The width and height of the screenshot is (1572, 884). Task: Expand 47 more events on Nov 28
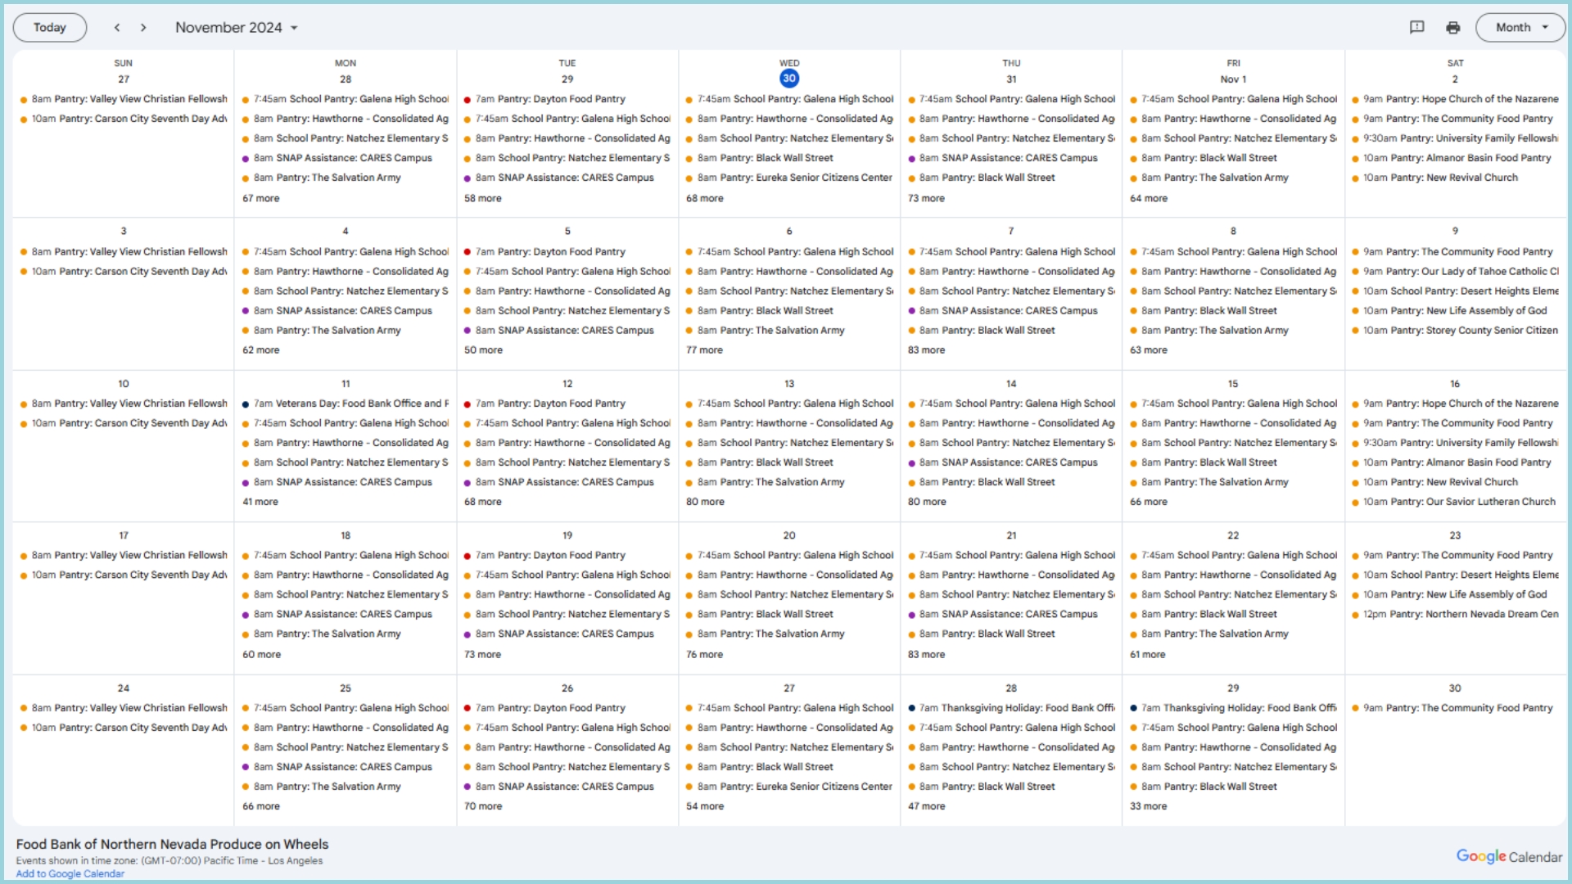(x=926, y=806)
